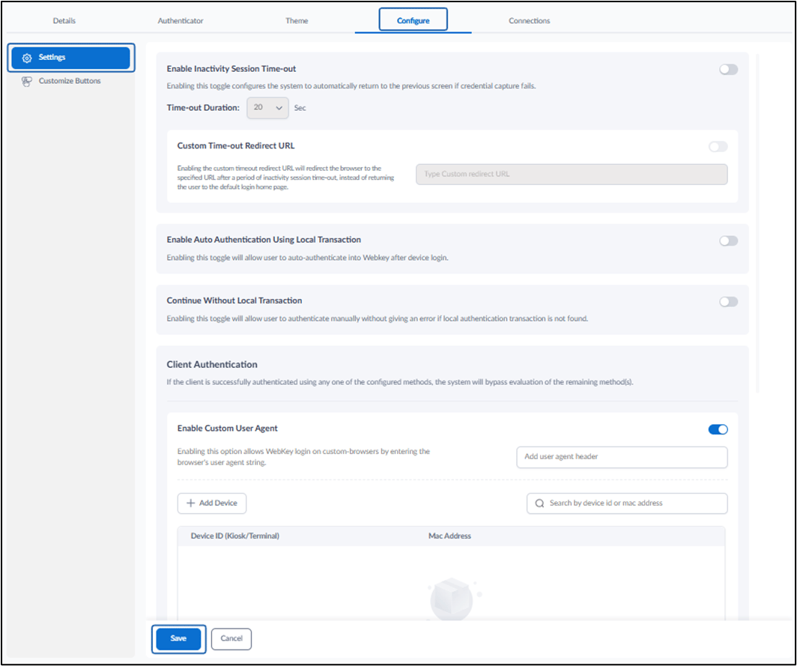Click the magnifier icon in device search
The image size is (797, 666).
539,503
